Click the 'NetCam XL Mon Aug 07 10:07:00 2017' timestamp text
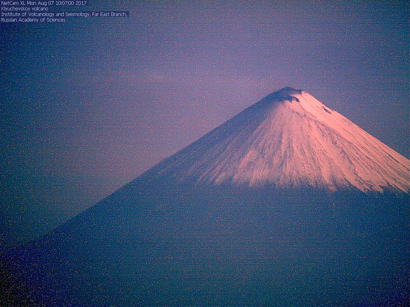The height and width of the screenshot is (307, 410). (44, 3)
